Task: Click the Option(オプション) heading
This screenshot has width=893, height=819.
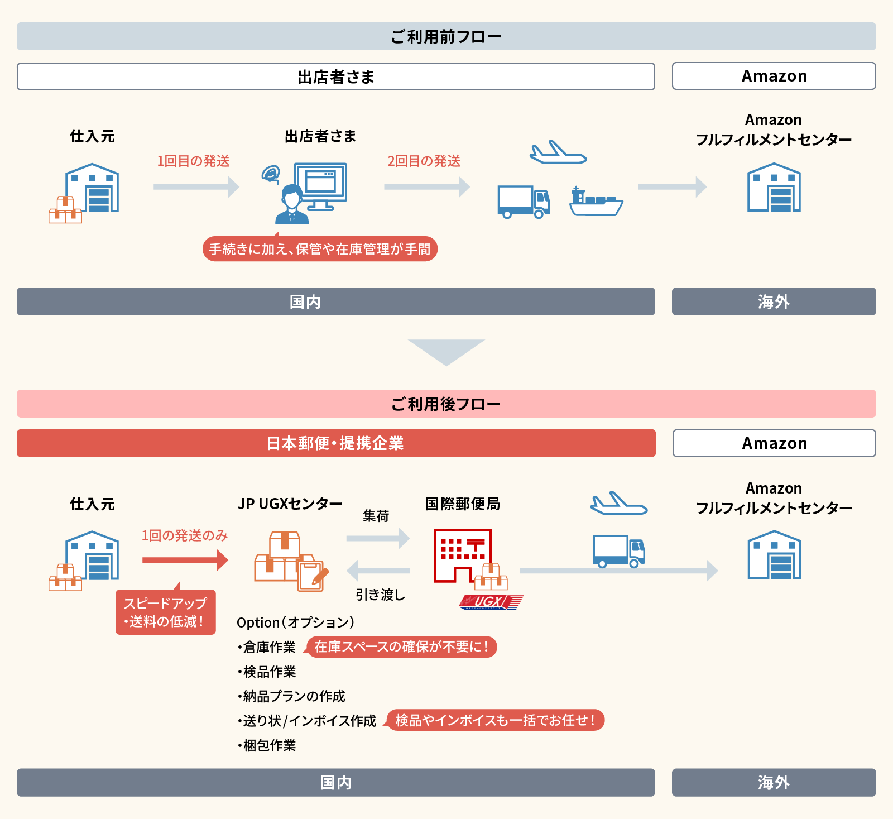Action: coord(296,622)
